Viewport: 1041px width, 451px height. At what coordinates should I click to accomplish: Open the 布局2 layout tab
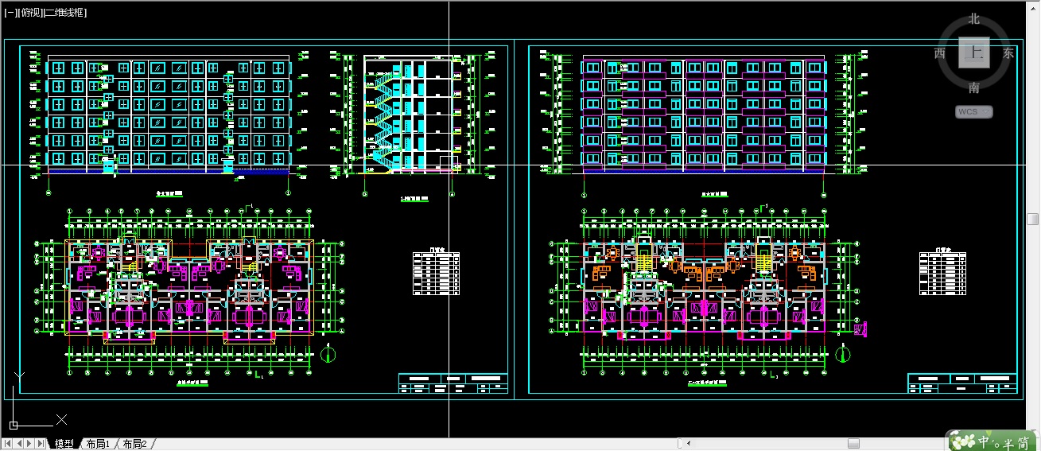[134, 444]
